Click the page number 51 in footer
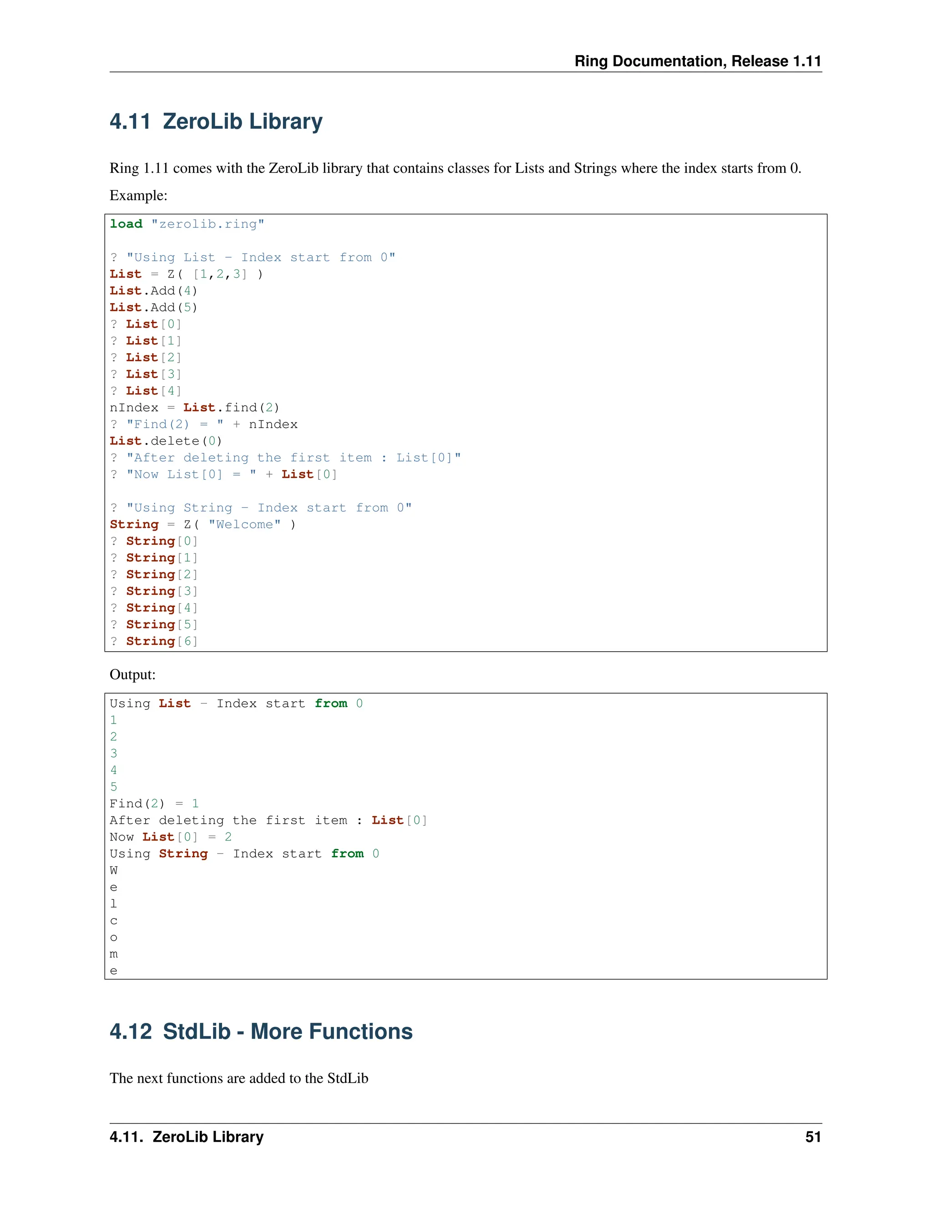This screenshot has height=1206, width=932. point(813,1136)
